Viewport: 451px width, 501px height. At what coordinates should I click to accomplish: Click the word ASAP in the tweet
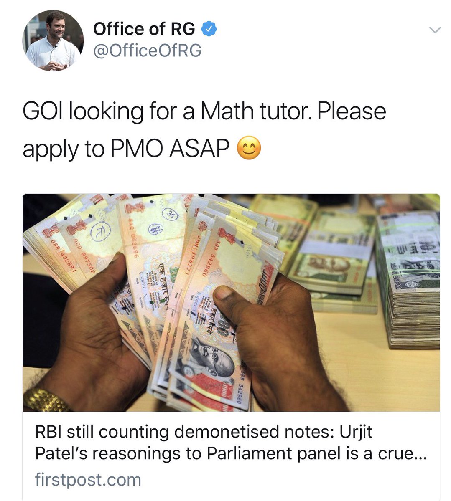pyautogui.click(x=199, y=149)
